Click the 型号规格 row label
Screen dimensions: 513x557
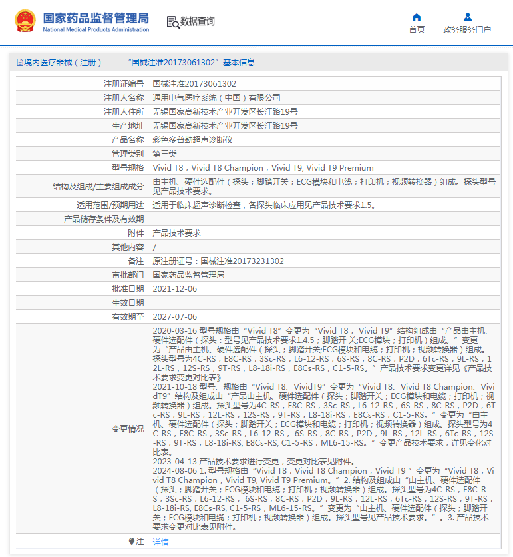(x=128, y=168)
